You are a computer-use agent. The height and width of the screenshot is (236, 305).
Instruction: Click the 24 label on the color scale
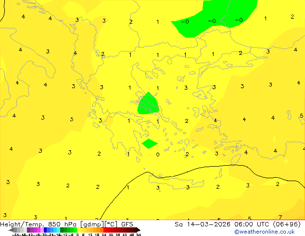point(104,235)
